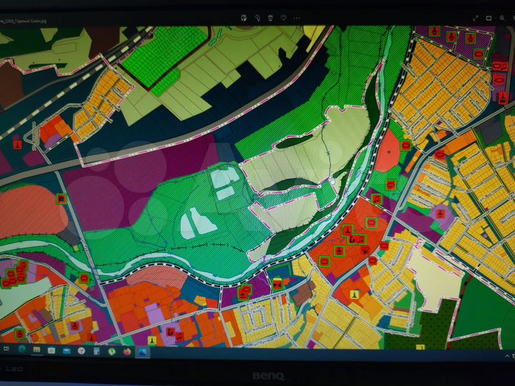This screenshot has height=386, width=515.
Task: Open the Mail app on the taskbar
Action: tap(67, 351)
